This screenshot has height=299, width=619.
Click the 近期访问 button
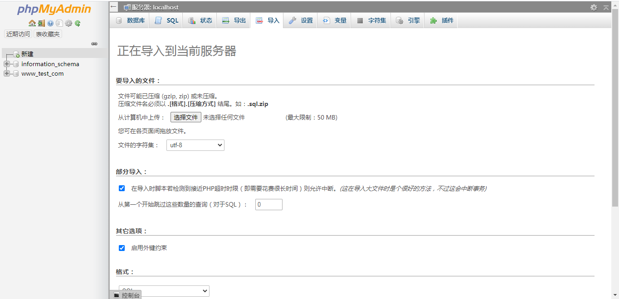[x=18, y=34]
